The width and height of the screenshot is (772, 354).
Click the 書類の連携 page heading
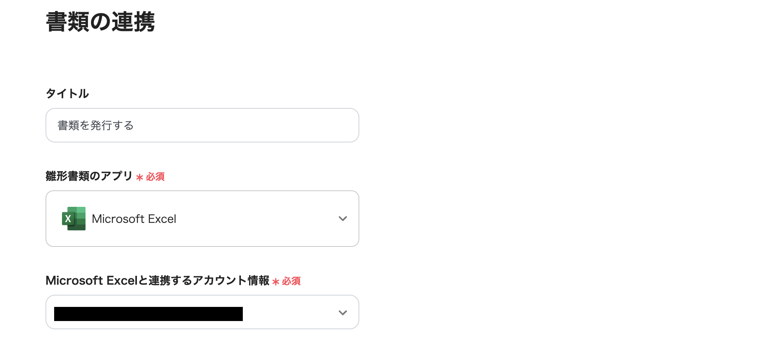(x=100, y=22)
